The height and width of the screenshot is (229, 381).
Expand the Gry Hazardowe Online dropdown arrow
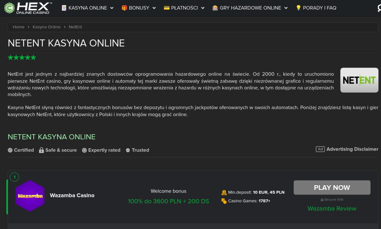tap(286, 8)
